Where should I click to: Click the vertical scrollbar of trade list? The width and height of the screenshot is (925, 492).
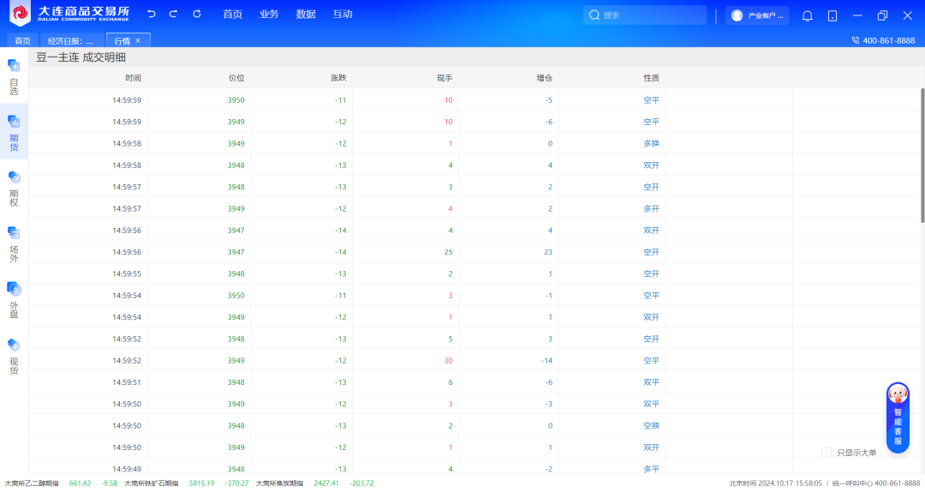[922, 154]
